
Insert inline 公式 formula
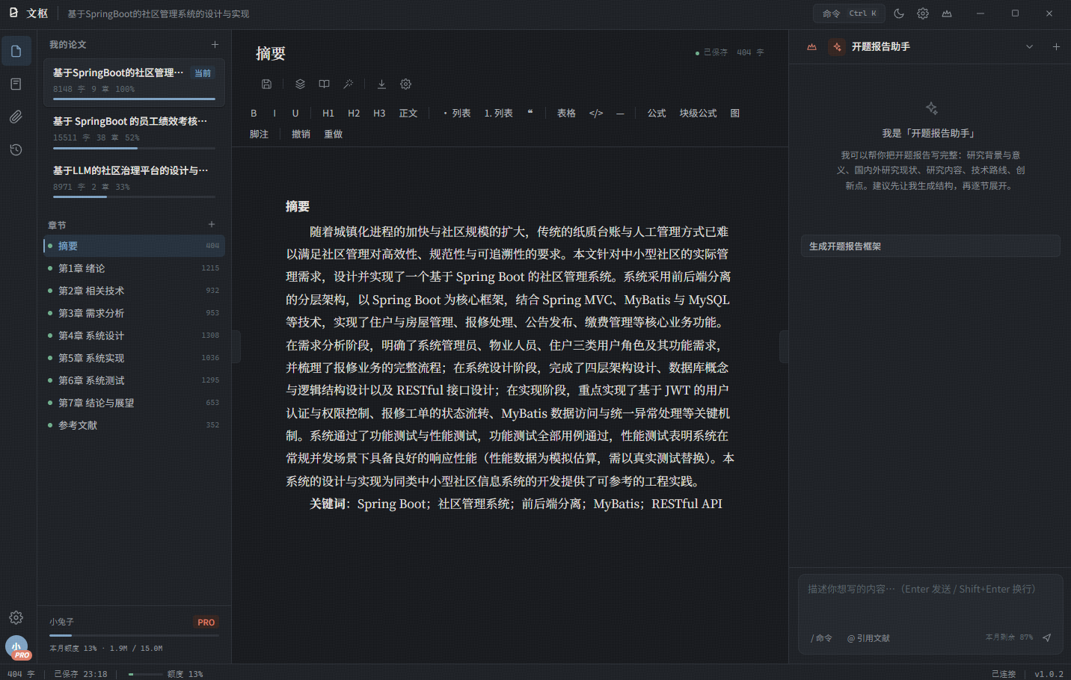pyautogui.click(x=657, y=113)
